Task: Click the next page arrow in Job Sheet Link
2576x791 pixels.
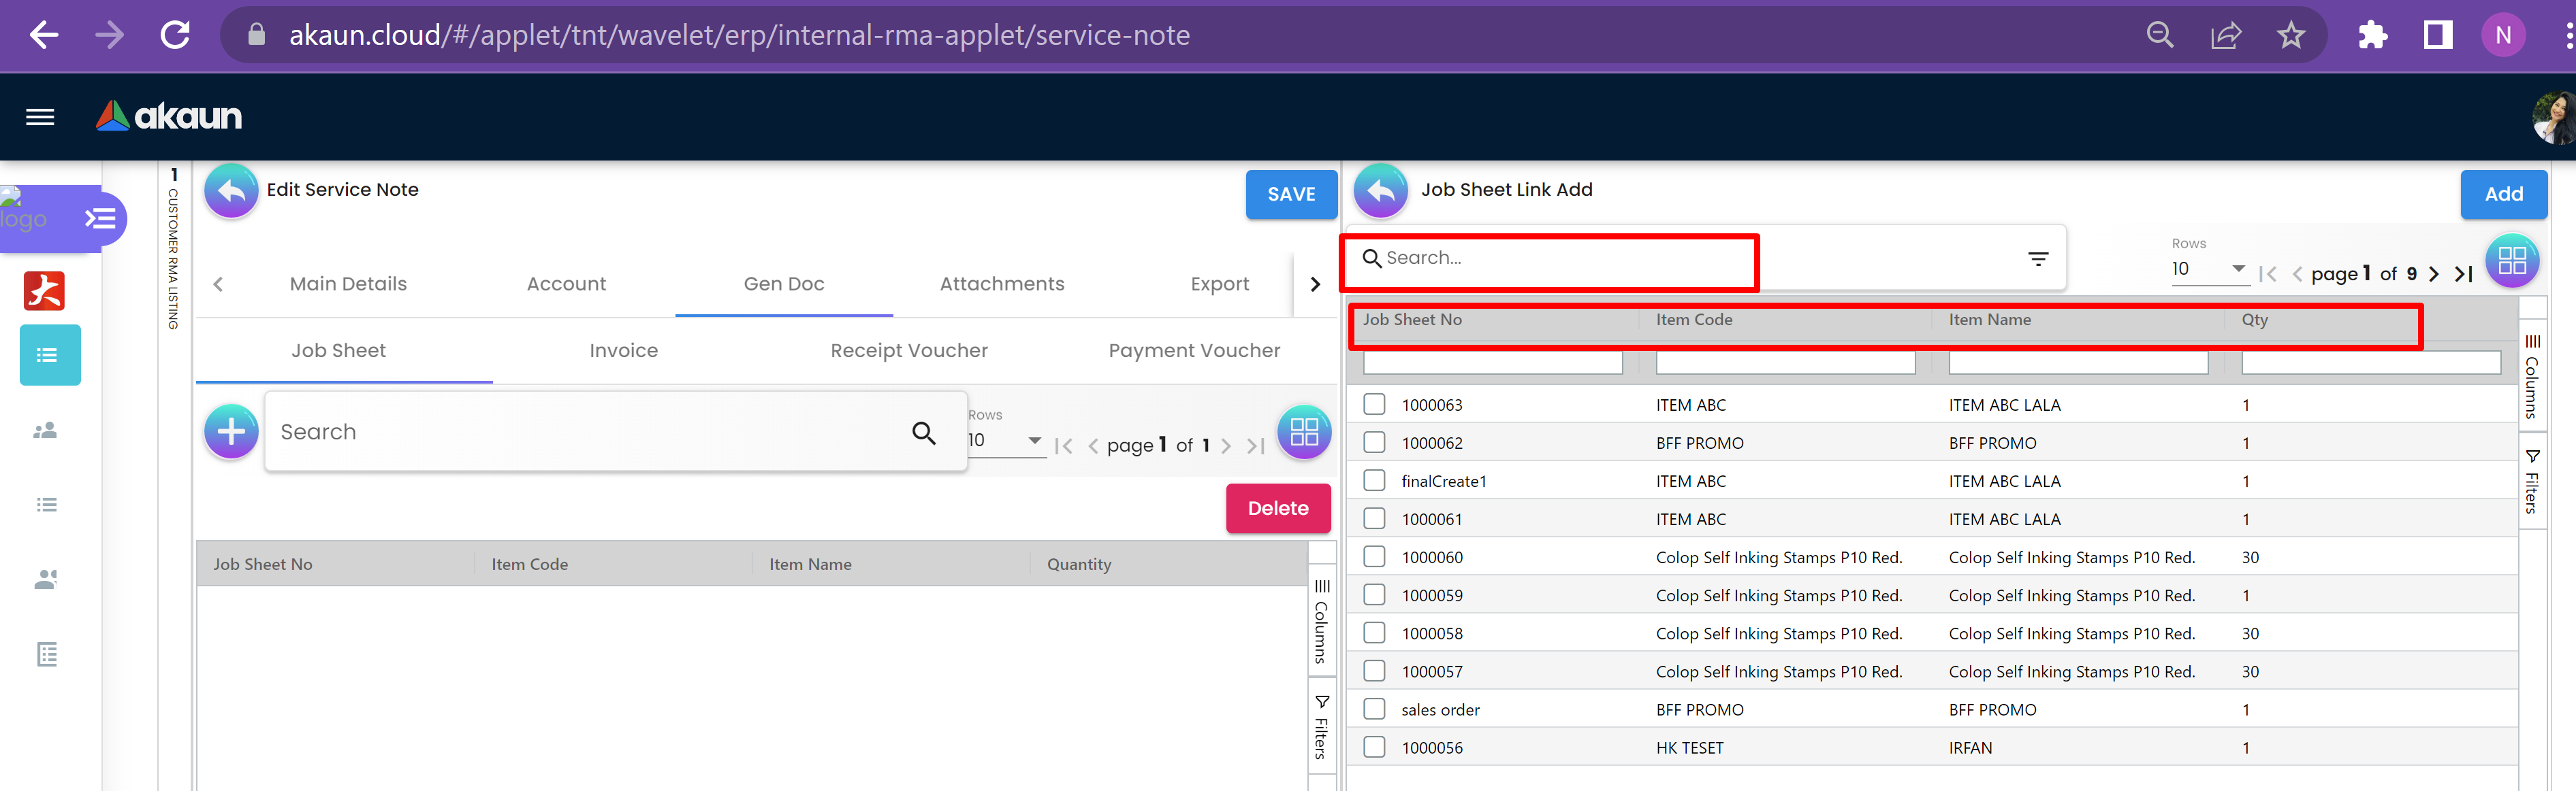Action: 2433,273
